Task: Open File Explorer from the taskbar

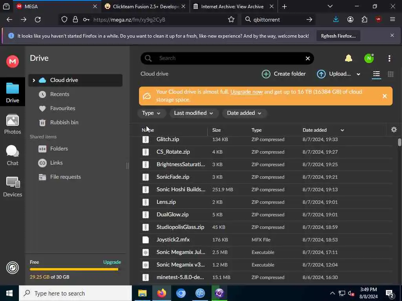Action: point(142,293)
